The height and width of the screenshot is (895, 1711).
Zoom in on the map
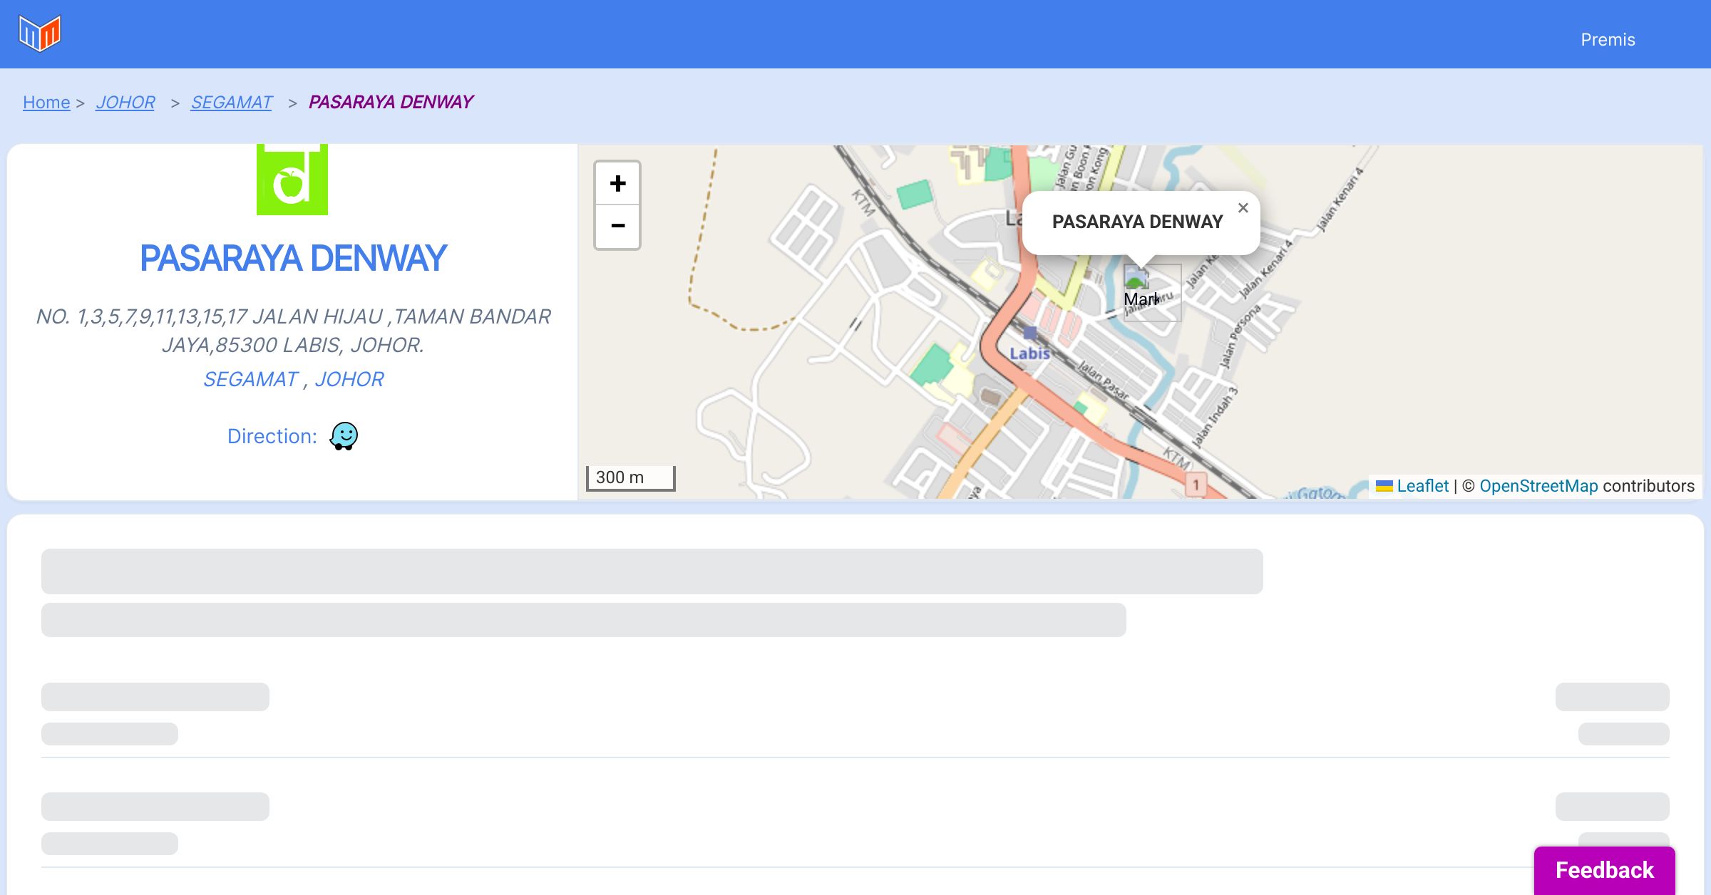click(617, 184)
